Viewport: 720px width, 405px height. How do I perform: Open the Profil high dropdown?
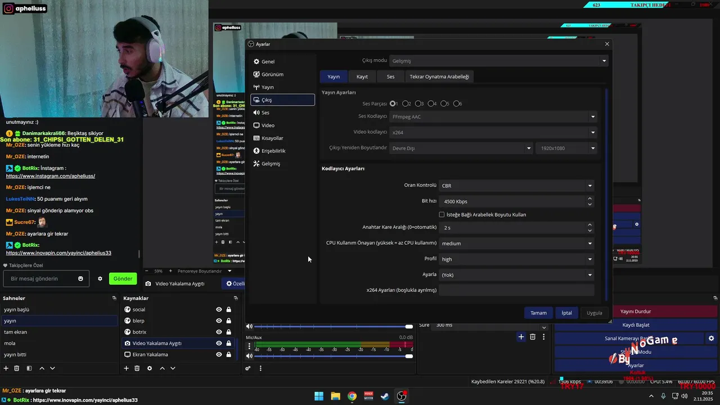pos(516,259)
